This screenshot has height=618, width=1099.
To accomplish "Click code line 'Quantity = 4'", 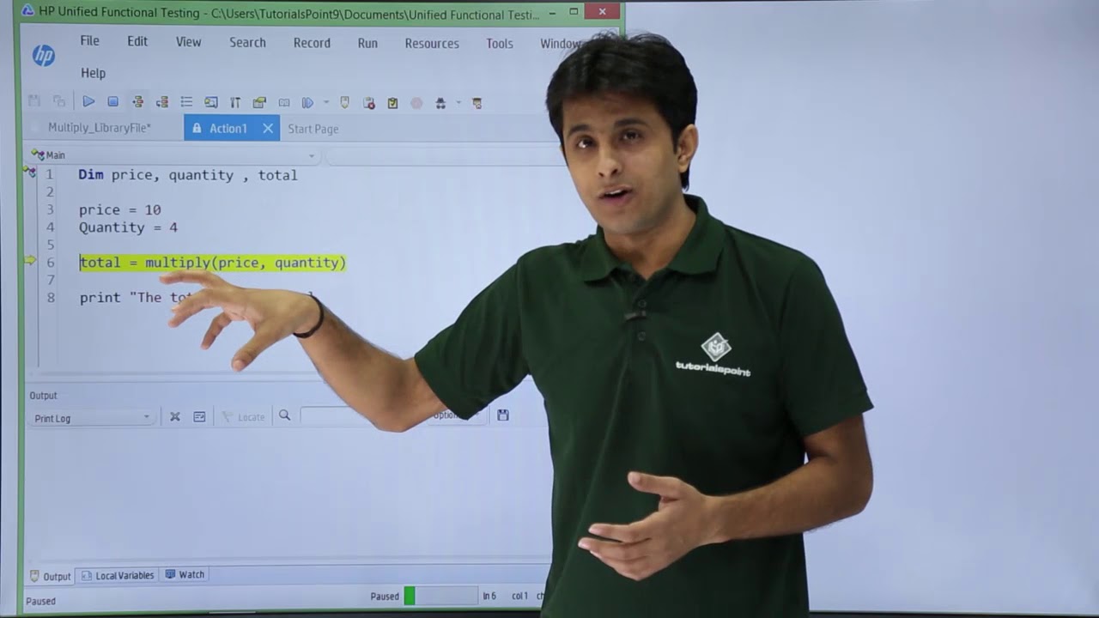I will tap(128, 227).
